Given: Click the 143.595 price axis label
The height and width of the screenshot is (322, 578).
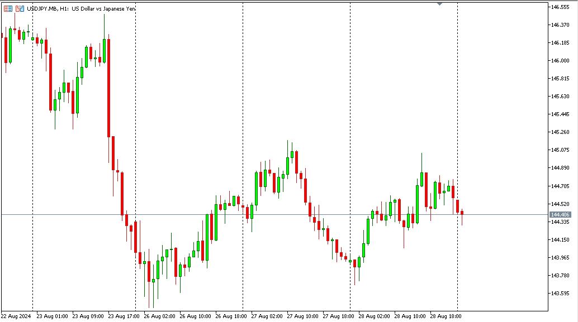Looking at the screenshot, I should tap(560, 294).
